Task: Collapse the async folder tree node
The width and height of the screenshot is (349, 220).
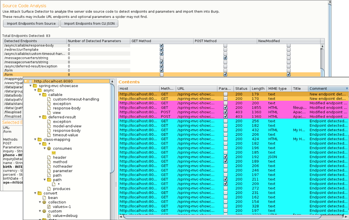Action: (x=34, y=90)
